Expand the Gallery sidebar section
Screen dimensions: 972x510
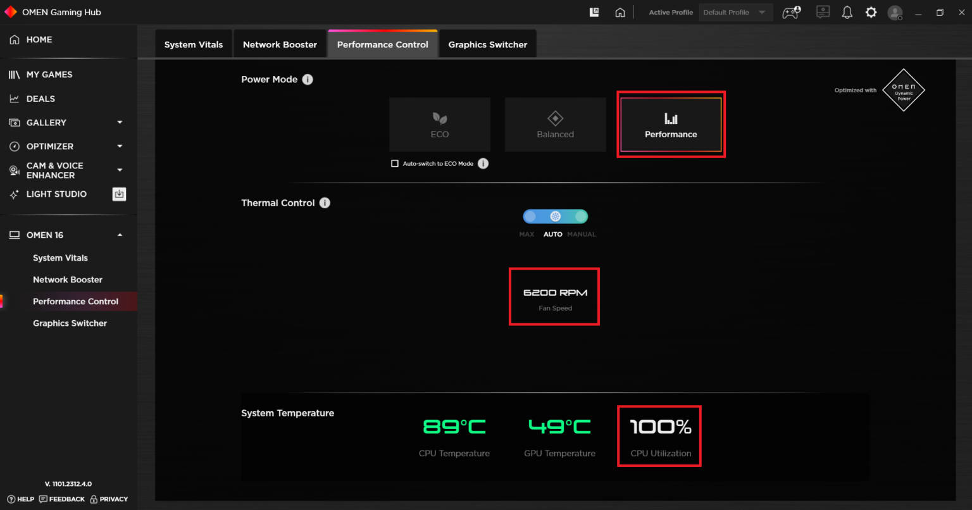[120, 123]
